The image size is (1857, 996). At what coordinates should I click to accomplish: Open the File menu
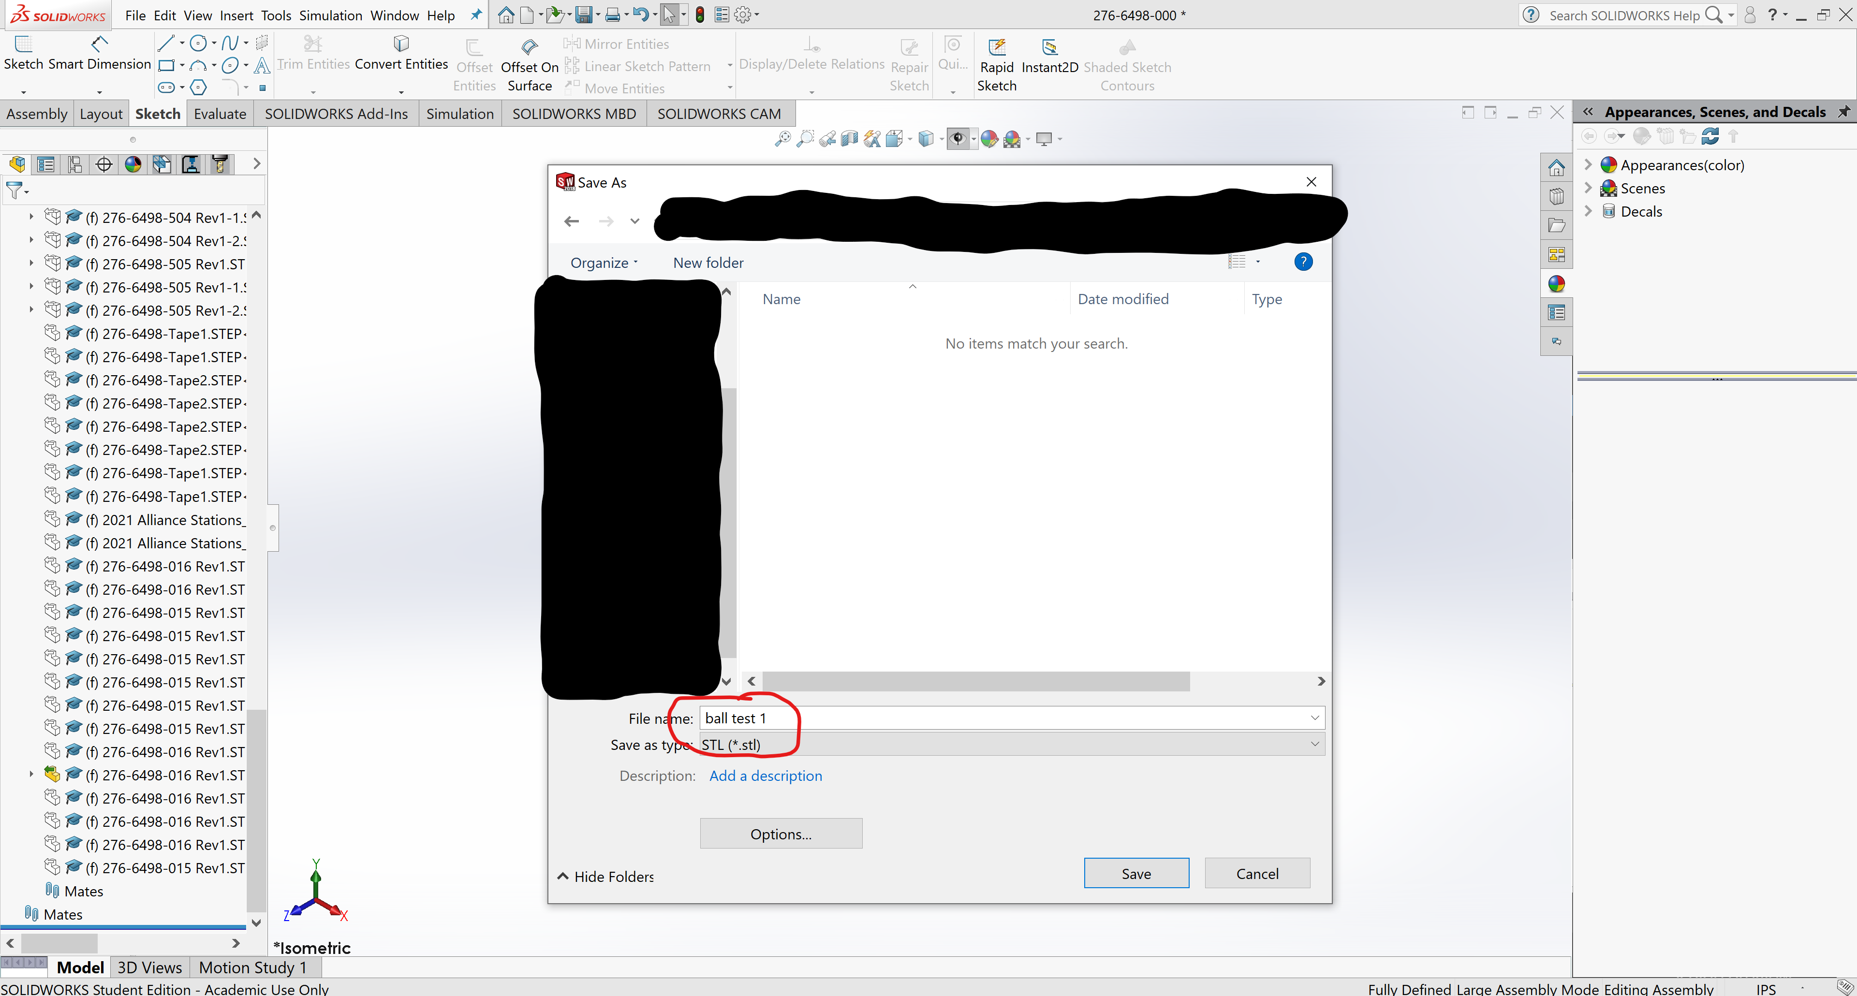tap(135, 15)
